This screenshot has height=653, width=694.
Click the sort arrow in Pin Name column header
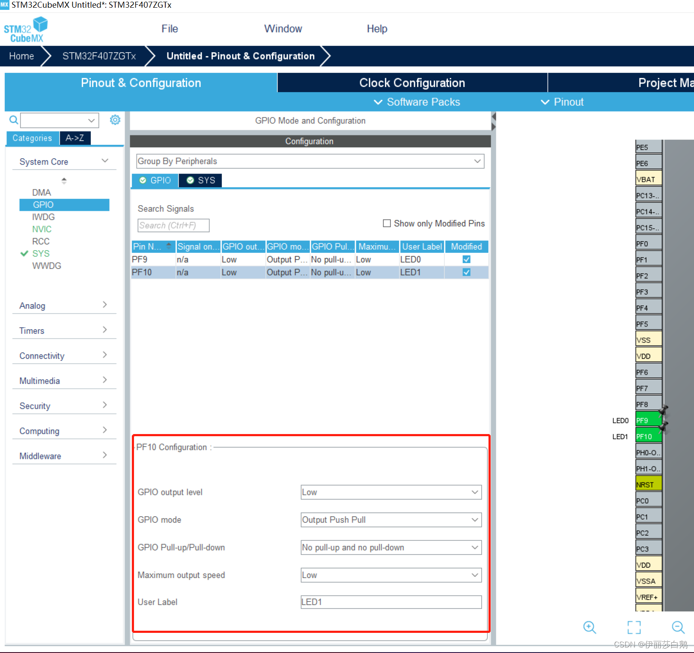pos(169,246)
